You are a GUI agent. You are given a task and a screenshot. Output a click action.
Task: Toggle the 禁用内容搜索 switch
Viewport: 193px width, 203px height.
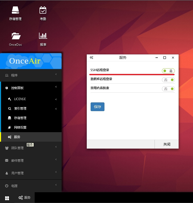[168, 89]
